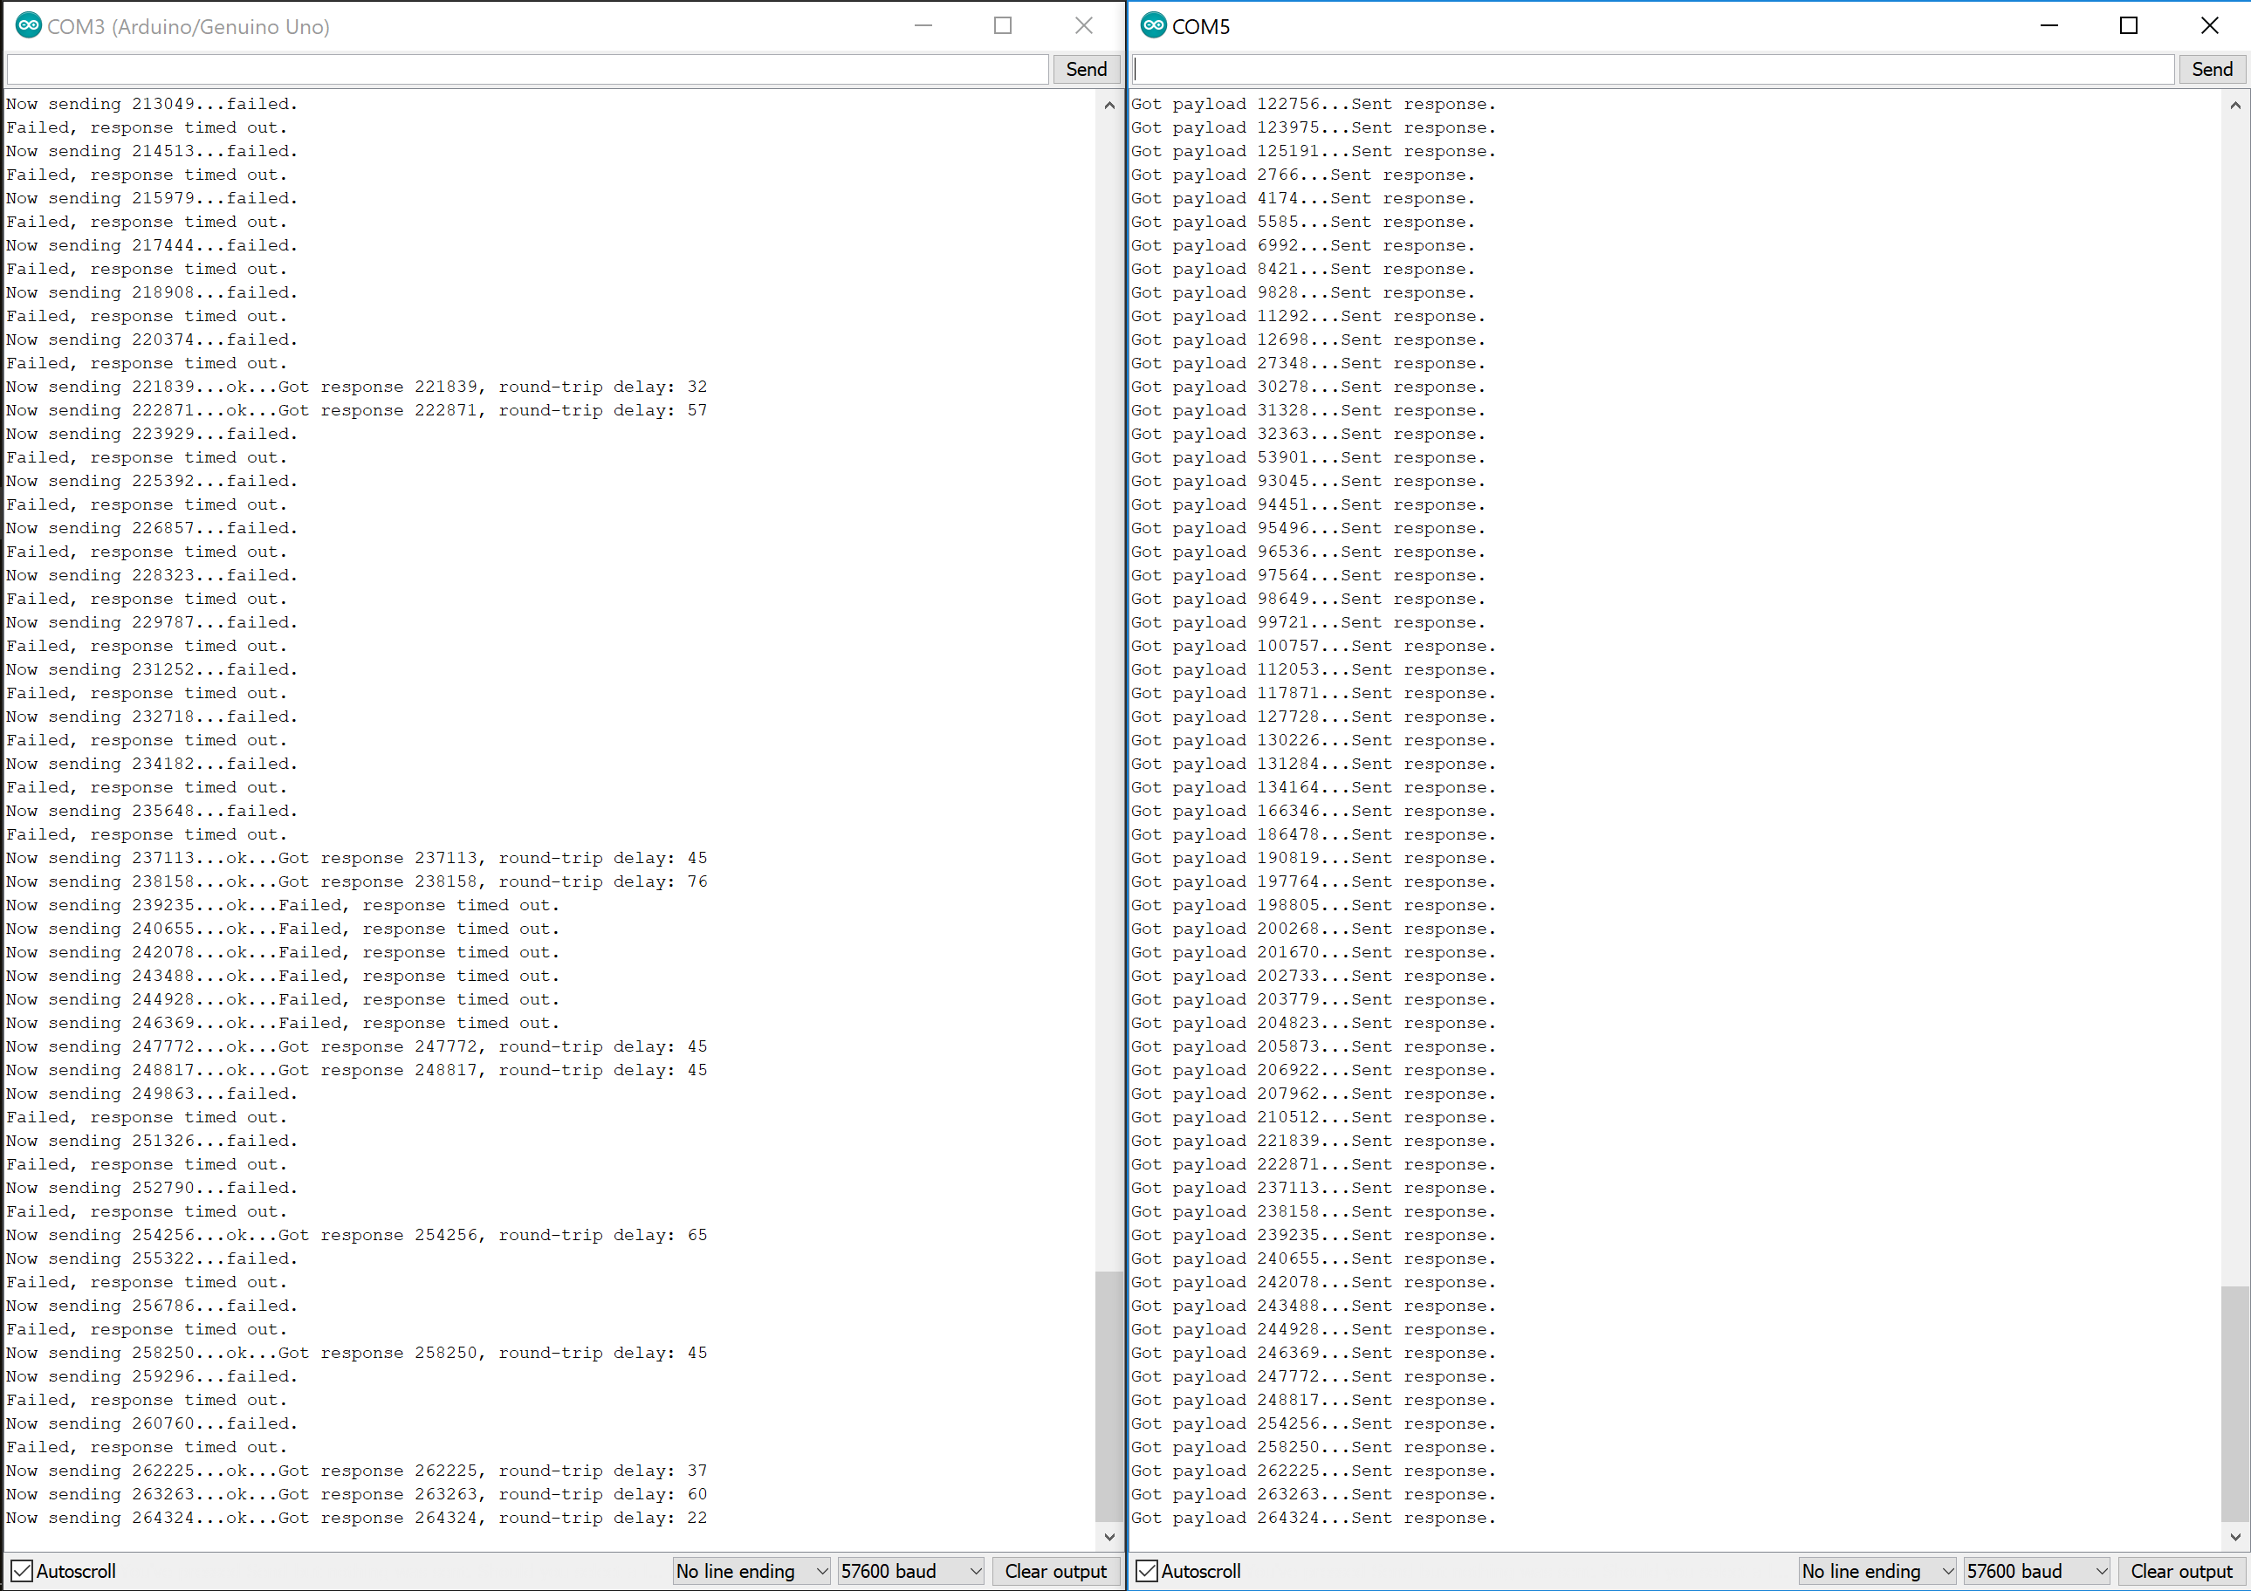
Task: Open line ending dropdown in COM3 window
Action: (x=751, y=1570)
